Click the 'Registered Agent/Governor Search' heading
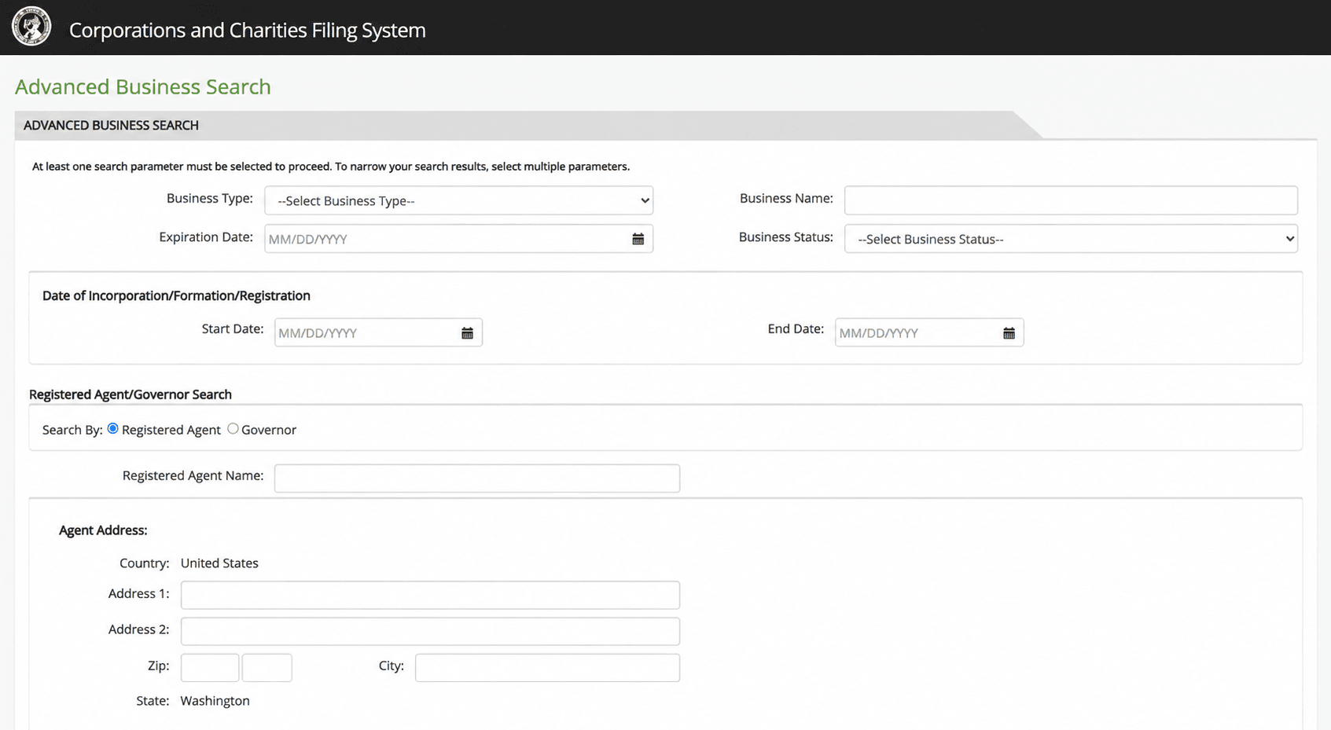1331x730 pixels. click(x=131, y=394)
